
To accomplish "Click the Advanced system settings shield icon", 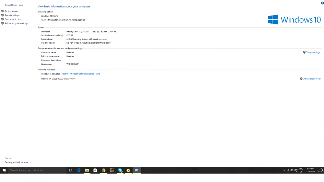I will (x=3, y=23).
